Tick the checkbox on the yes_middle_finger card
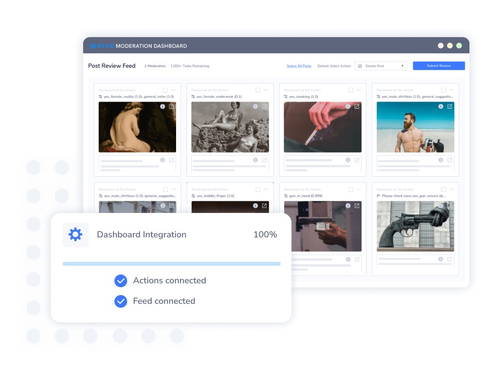 [258, 190]
